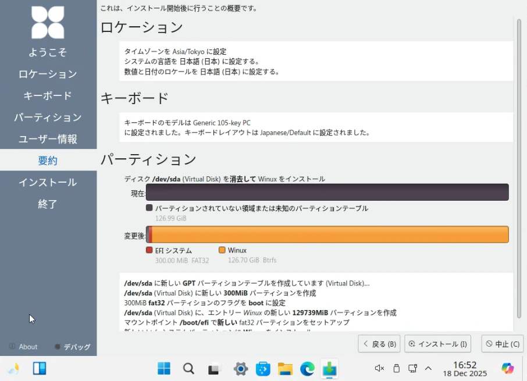527x381 pixels.
Task: Click 'ディスク /dev/sda (Virtual Disk) を消去して' line
Action: point(225,179)
